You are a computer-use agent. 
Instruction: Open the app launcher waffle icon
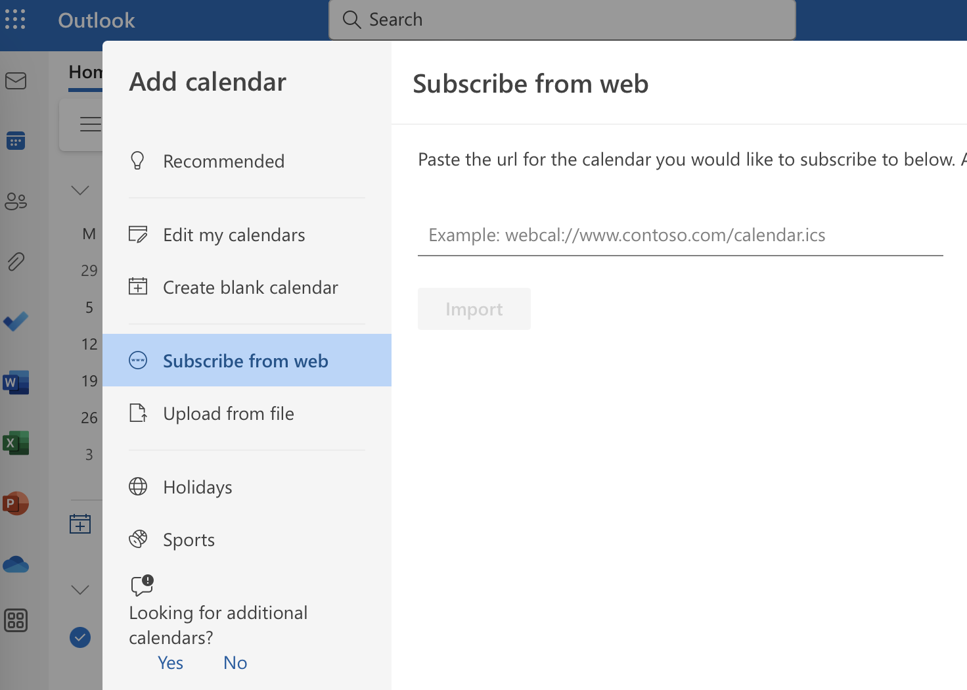click(x=15, y=20)
